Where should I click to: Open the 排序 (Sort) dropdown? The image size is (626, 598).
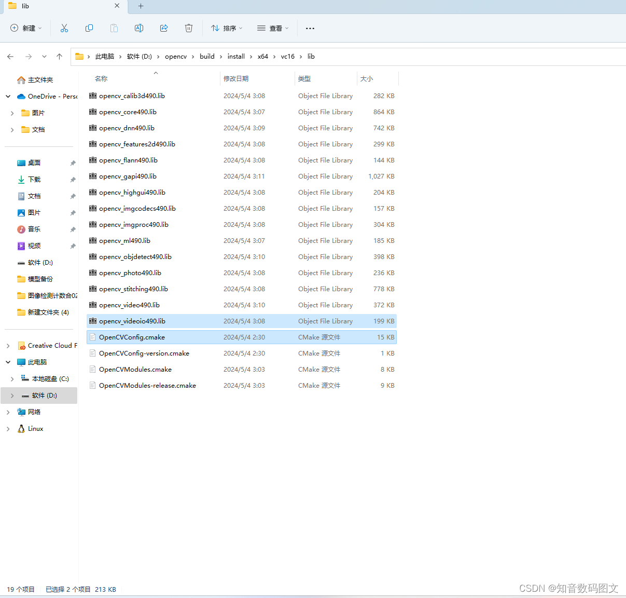[x=227, y=28]
